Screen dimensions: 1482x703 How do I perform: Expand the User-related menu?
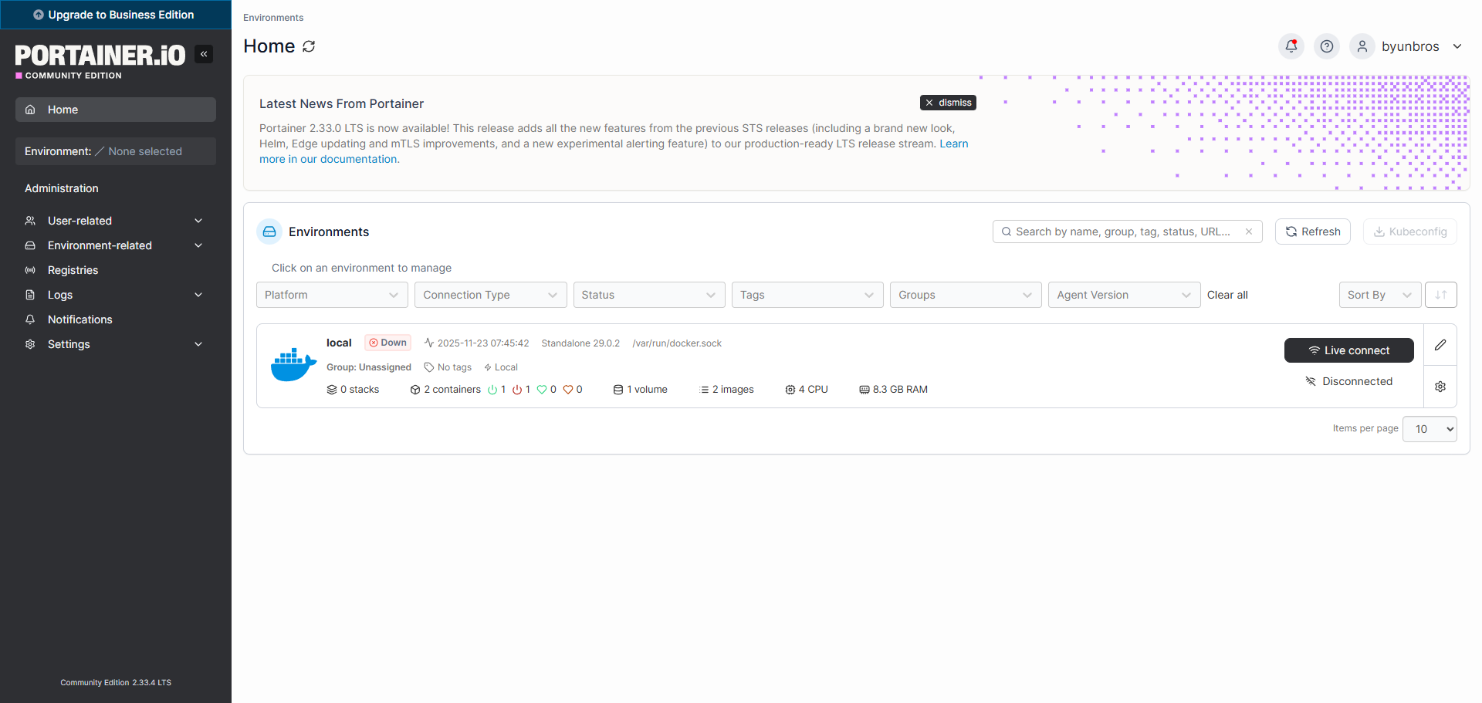pyautogui.click(x=116, y=221)
